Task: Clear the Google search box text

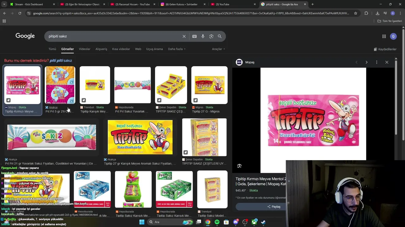Action: pyautogui.click(x=184, y=36)
